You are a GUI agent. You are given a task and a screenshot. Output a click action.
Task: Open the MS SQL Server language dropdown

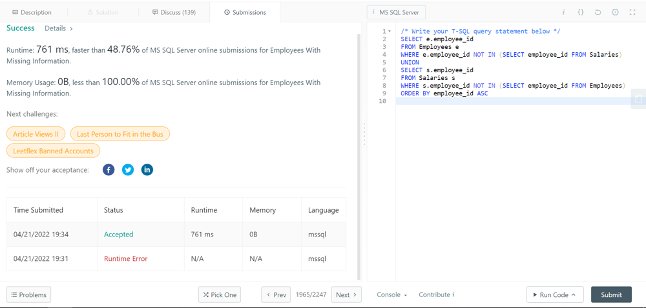pyautogui.click(x=397, y=12)
